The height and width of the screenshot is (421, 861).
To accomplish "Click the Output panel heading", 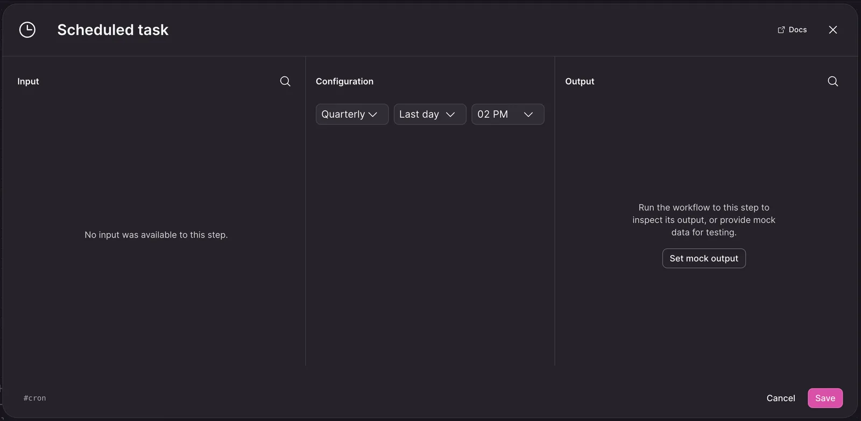I will coord(580,81).
